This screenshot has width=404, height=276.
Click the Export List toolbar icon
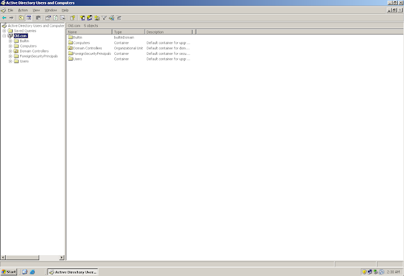pos(62,18)
